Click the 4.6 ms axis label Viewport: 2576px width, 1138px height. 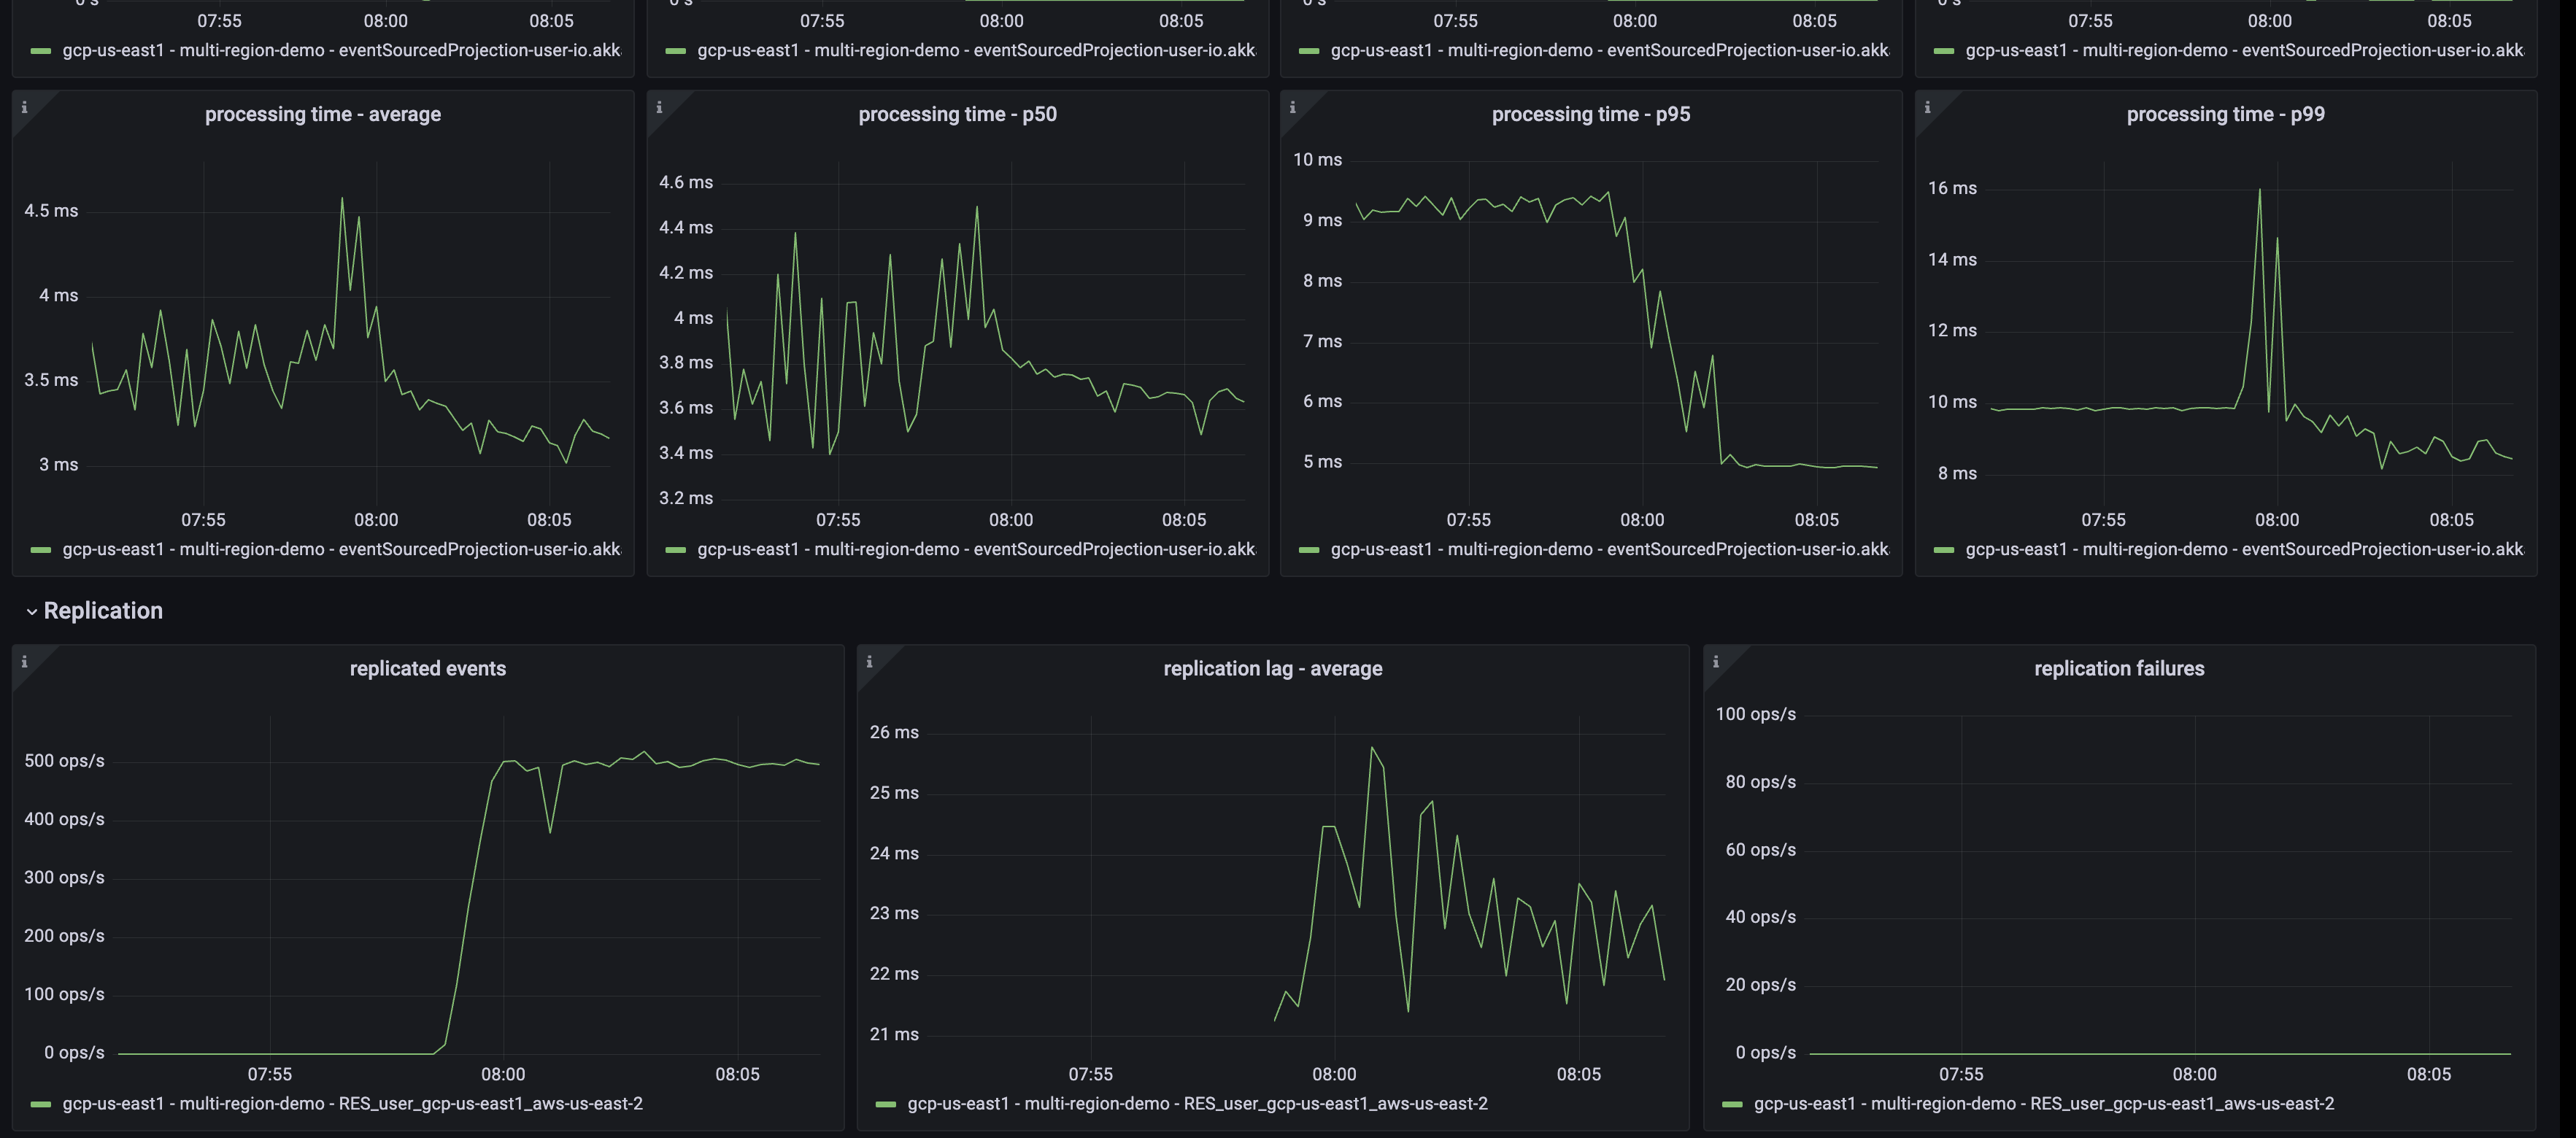click(x=686, y=182)
